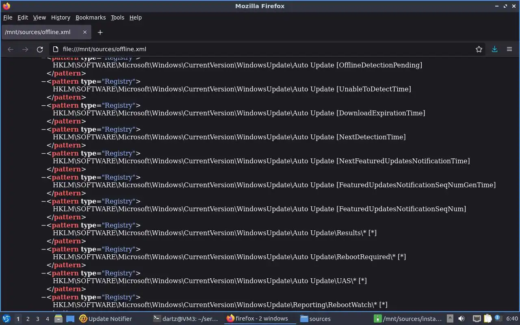Click the path ending in [FeaturedUpdatesNotificationSeqNumGenTime]
This screenshot has height=325, width=520.
coord(274,185)
